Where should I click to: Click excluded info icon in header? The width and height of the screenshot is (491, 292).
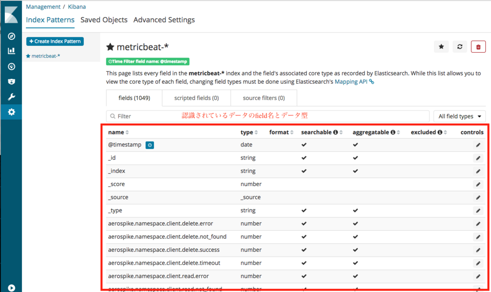[x=440, y=132]
